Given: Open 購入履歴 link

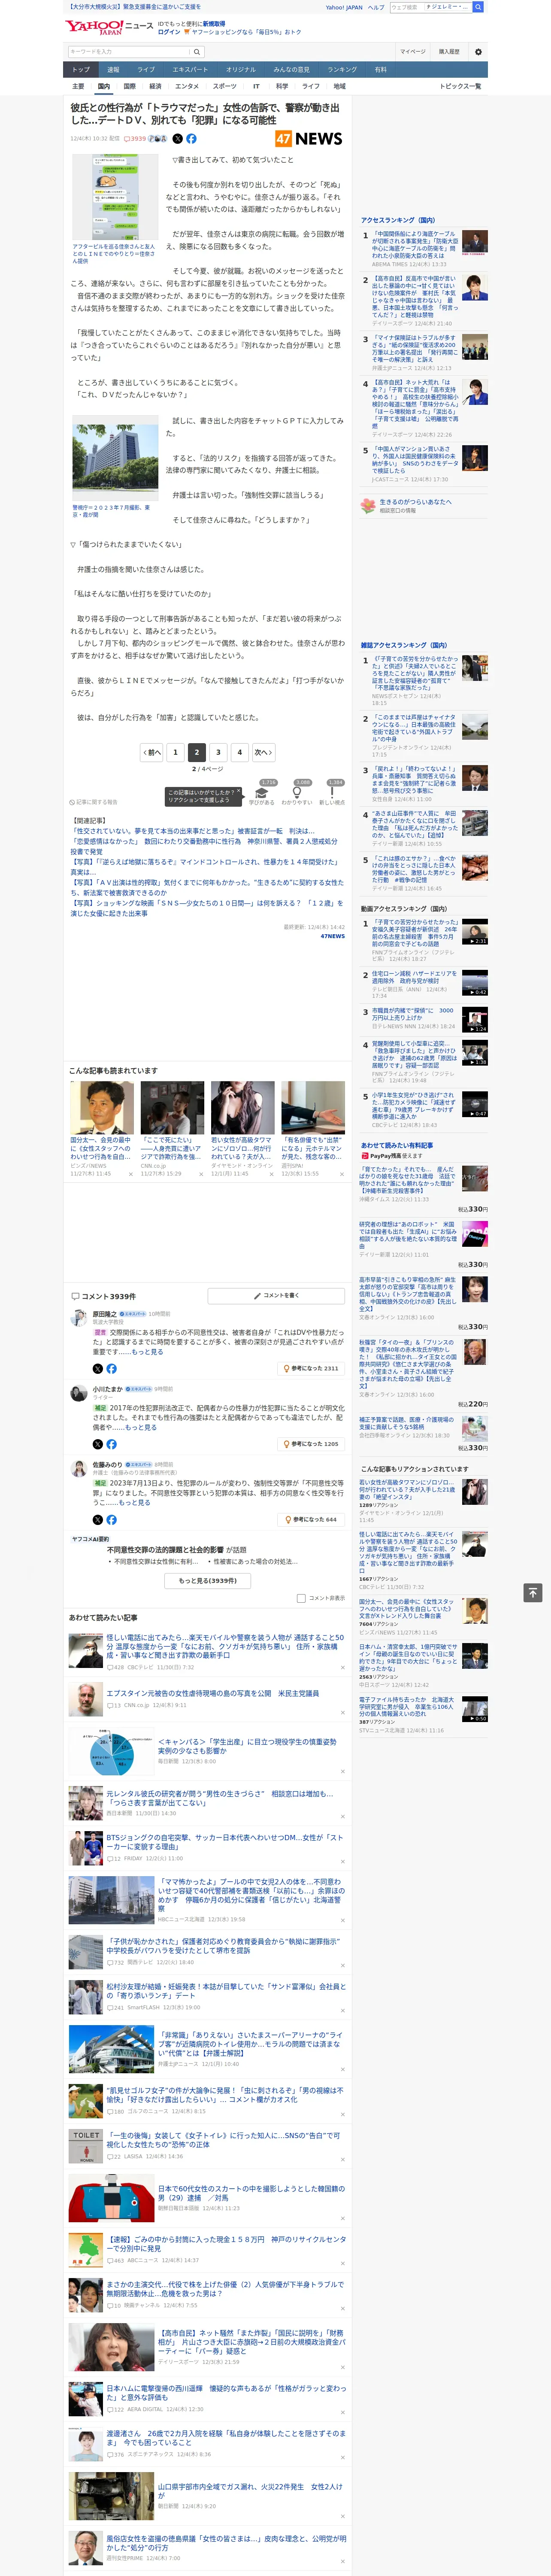Looking at the screenshot, I should pyautogui.click(x=449, y=51).
